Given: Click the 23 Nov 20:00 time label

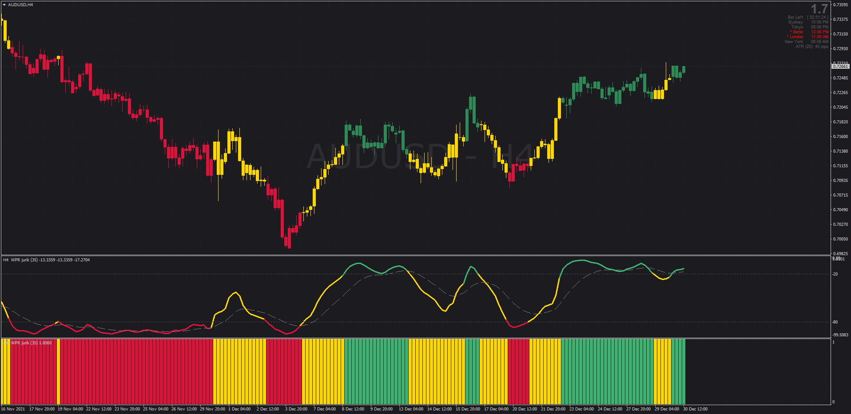Looking at the screenshot, I should point(127,409).
